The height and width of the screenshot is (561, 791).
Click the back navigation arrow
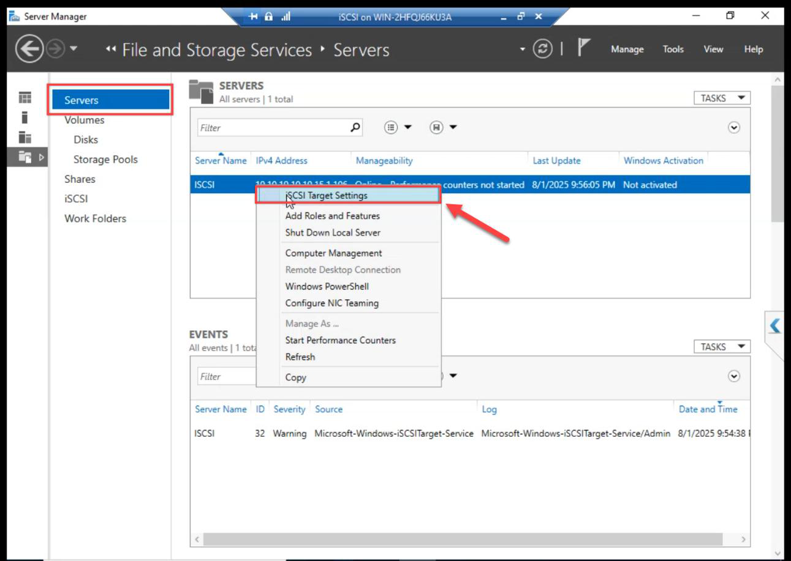click(x=29, y=50)
